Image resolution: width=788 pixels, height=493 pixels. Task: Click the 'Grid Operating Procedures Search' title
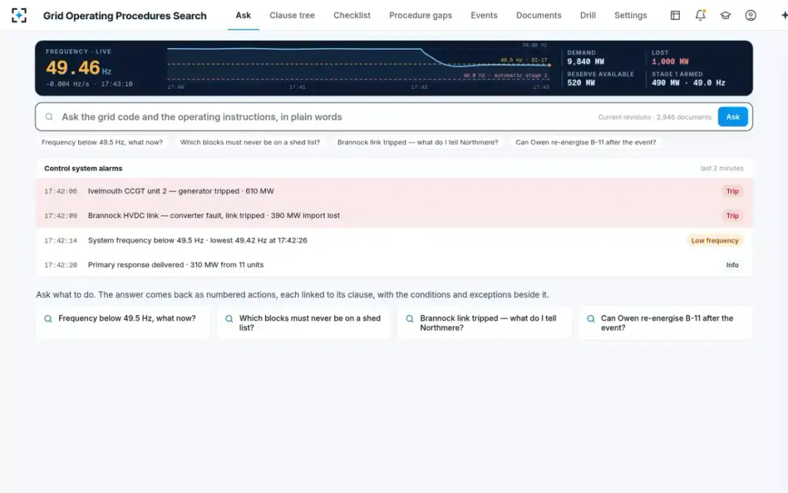click(x=125, y=16)
